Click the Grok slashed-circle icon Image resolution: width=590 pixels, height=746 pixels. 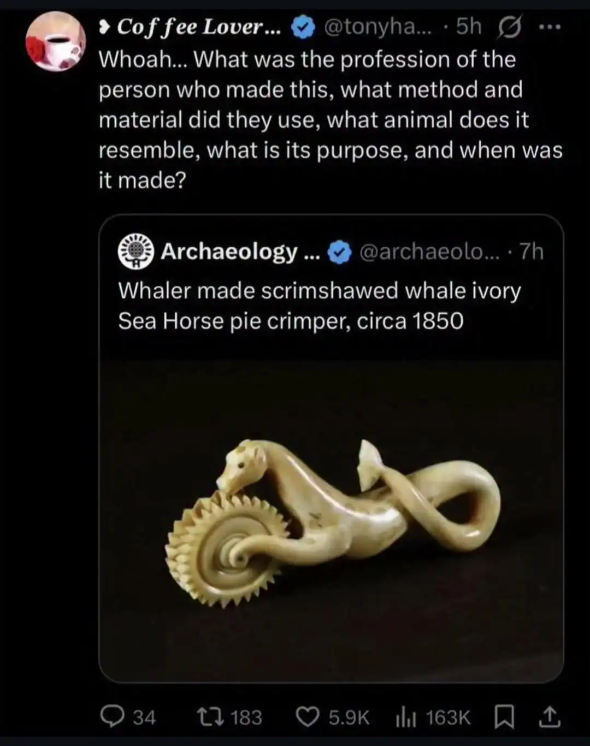(509, 27)
